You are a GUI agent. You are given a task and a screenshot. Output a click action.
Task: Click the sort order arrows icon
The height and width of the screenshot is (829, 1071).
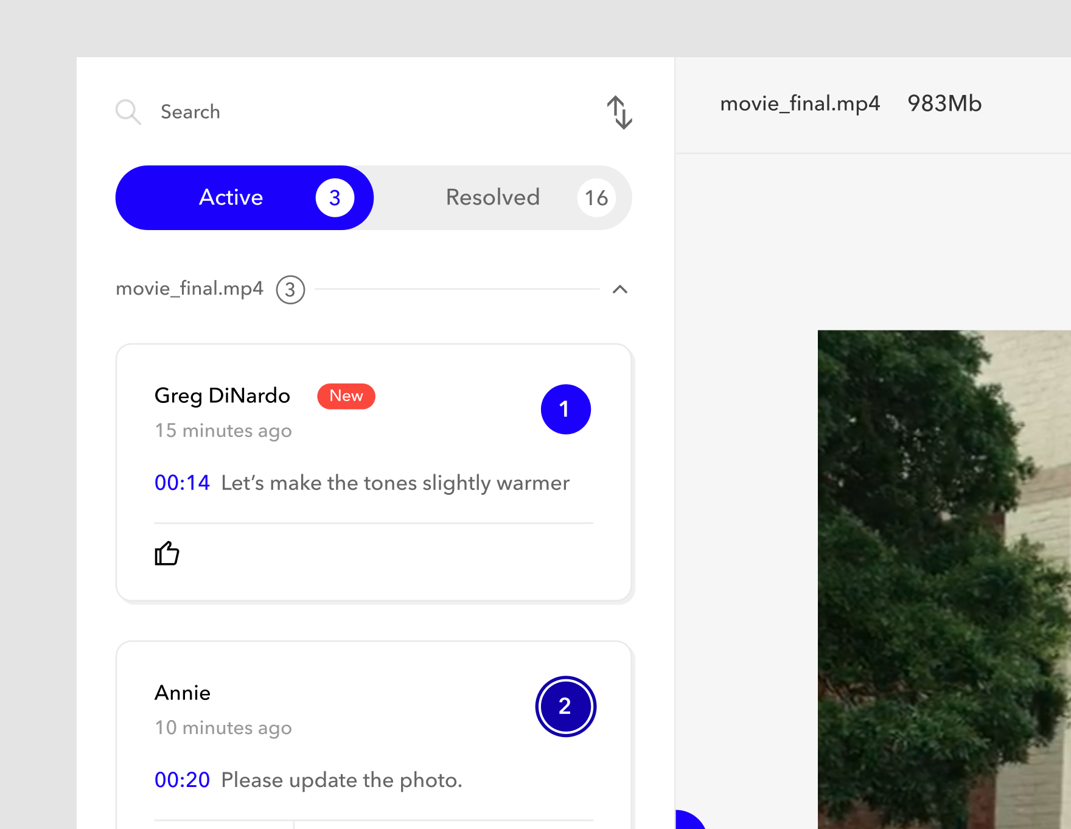coord(621,112)
